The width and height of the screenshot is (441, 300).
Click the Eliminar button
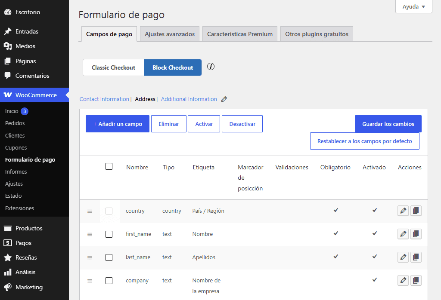coord(169,124)
